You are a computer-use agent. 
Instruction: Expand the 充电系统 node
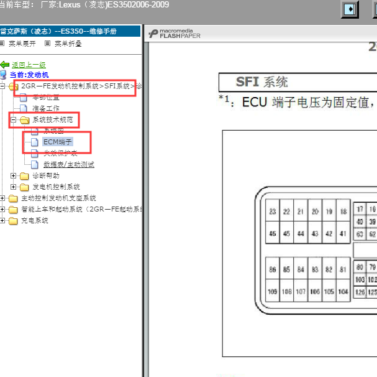(x=2, y=220)
